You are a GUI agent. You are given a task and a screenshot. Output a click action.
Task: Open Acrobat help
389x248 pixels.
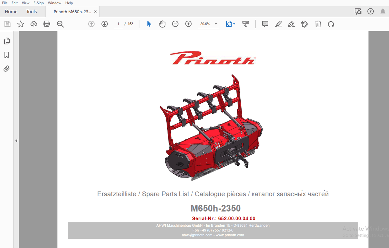point(370,11)
